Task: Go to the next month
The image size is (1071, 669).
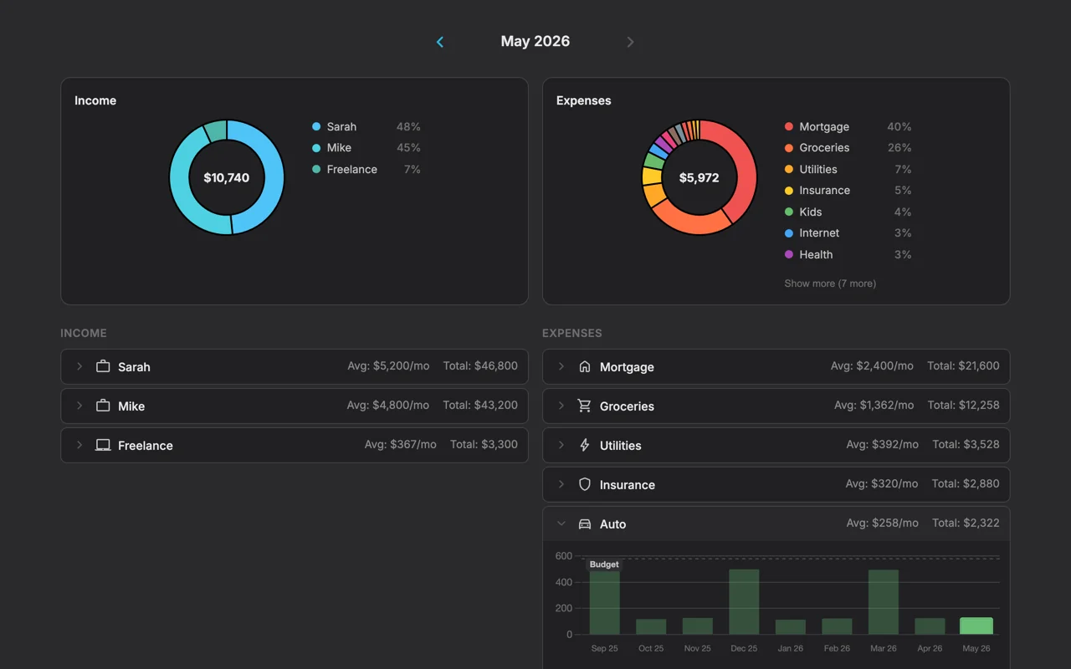Action: (630, 42)
